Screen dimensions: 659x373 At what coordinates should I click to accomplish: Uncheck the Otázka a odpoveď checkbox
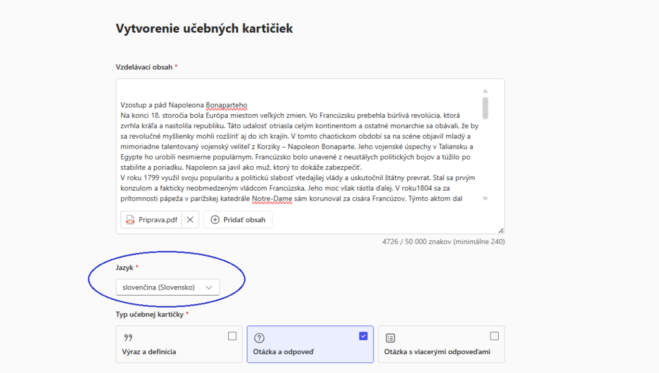point(363,336)
